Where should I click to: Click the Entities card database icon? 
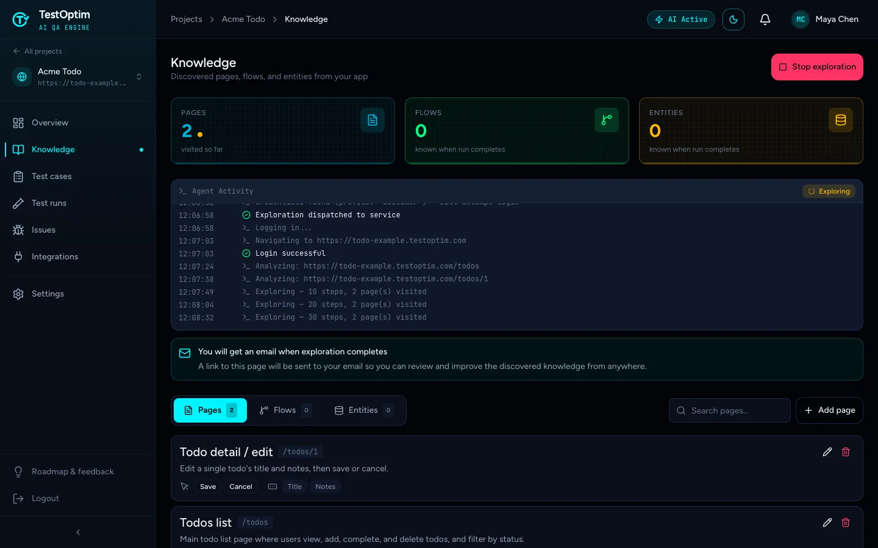pyautogui.click(x=841, y=120)
